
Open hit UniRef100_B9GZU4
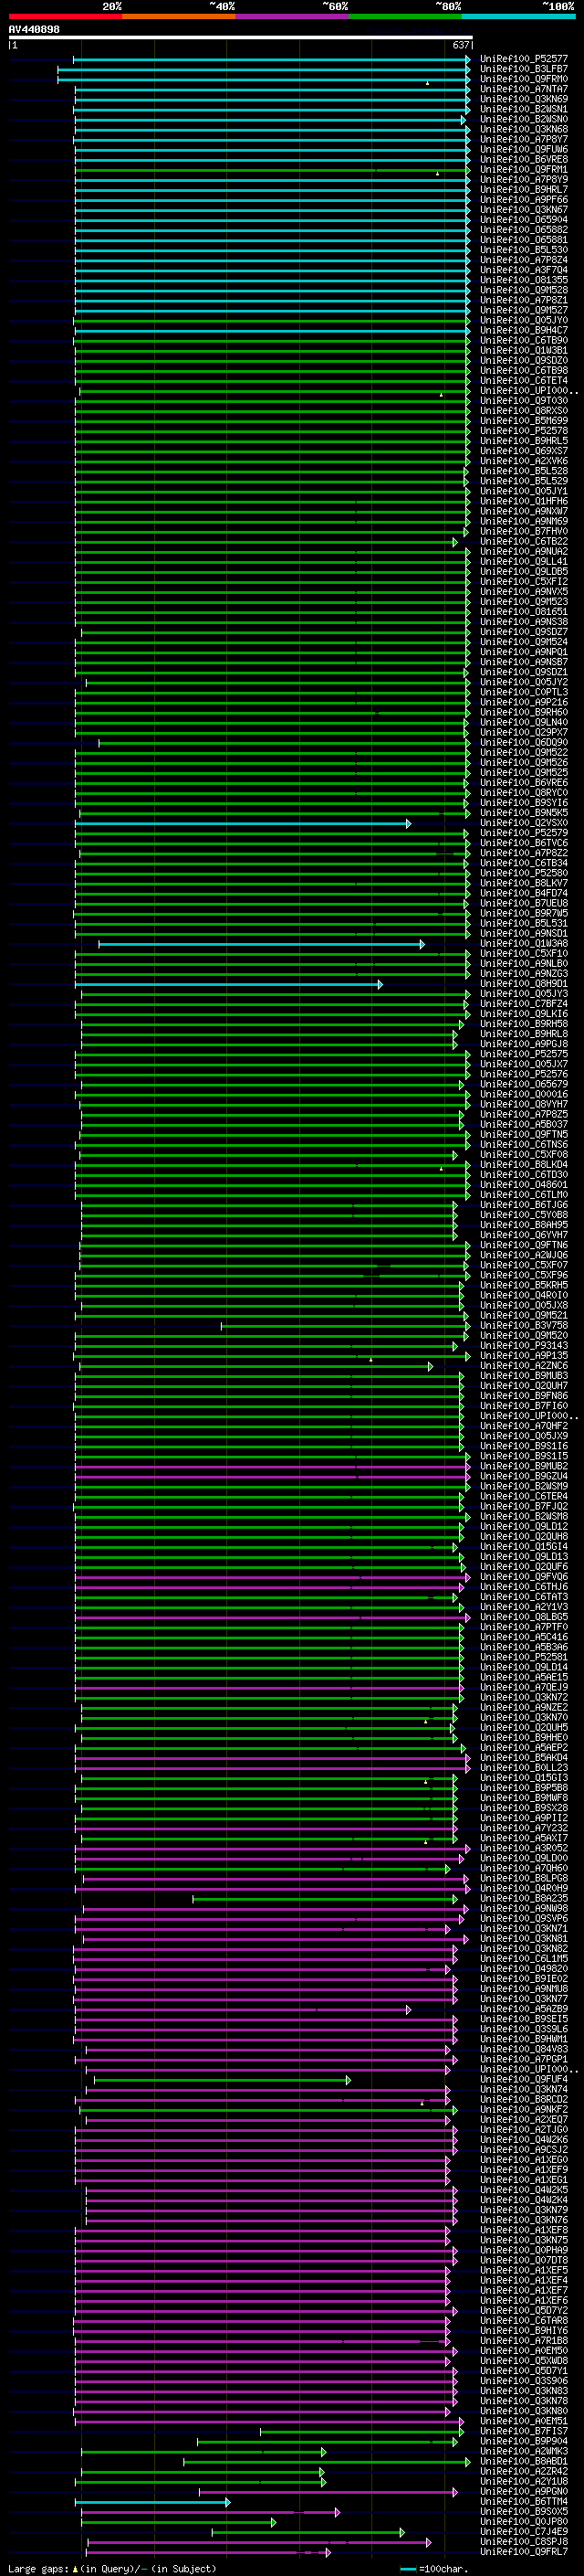[524, 1477]
